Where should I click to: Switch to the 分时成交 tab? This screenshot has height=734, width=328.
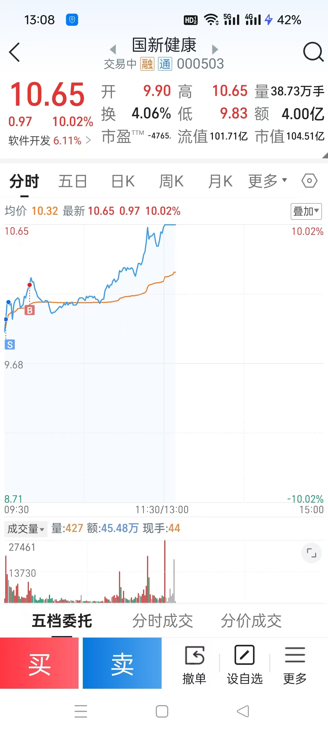point(163,621)
